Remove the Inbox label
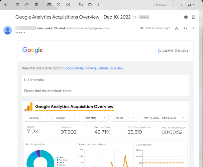 [x=148, y=17]
